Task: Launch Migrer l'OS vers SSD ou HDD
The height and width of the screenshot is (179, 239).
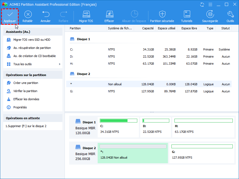Action: [x=31, y=40]
